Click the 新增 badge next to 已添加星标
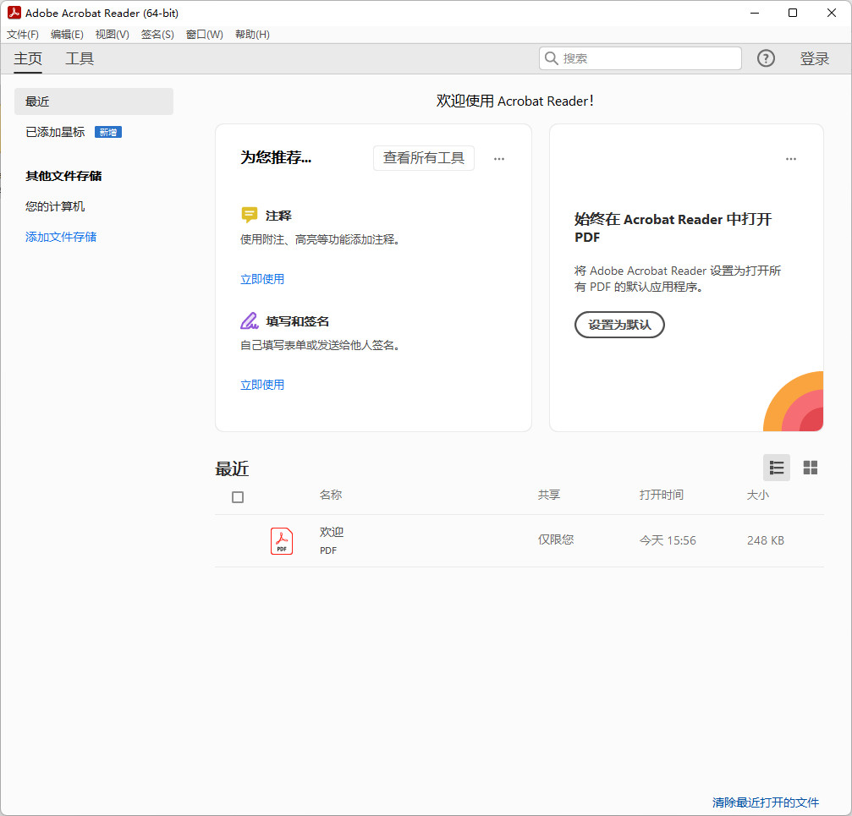 click(x=108, y=132)
